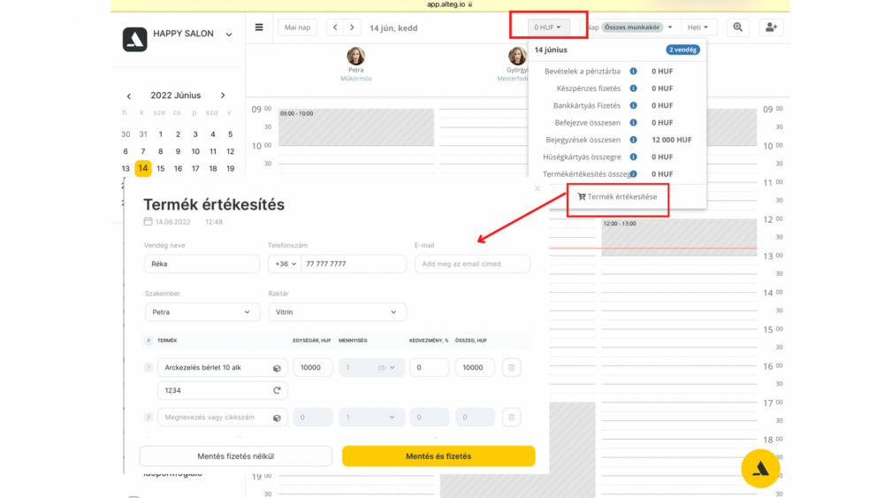Open the Heti view dropdown
This screenshot has width=884, height=498.
[x=698, y=27]
